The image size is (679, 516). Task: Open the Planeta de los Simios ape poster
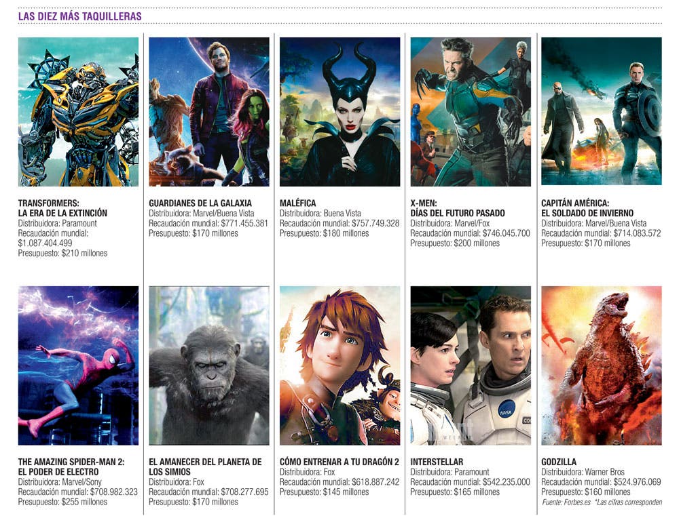(209, 365)
